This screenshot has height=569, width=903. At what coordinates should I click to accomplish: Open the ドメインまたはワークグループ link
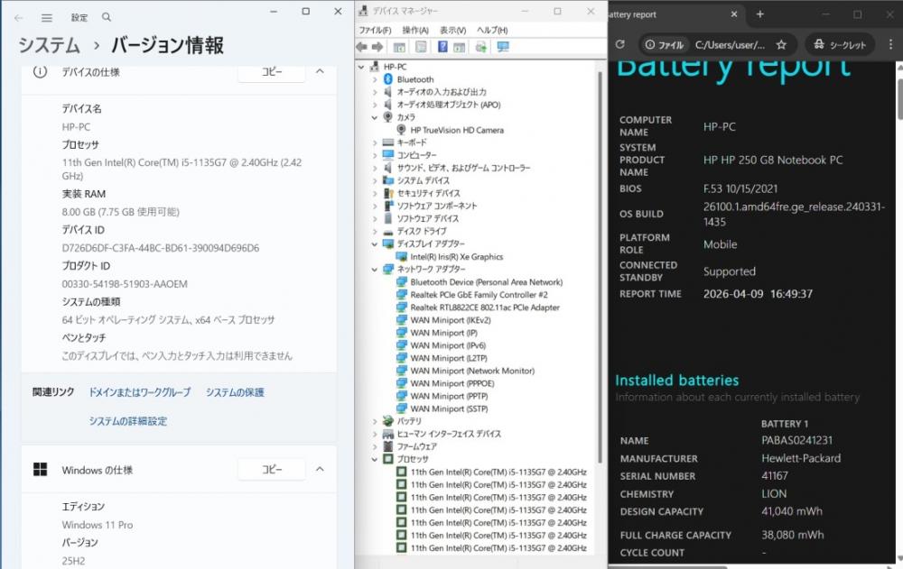pyautogui.click(x=140, y=392)
